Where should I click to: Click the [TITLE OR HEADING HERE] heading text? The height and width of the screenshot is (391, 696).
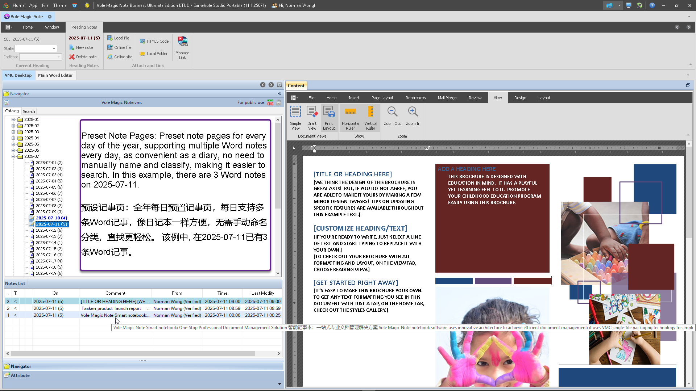point(353,175)
